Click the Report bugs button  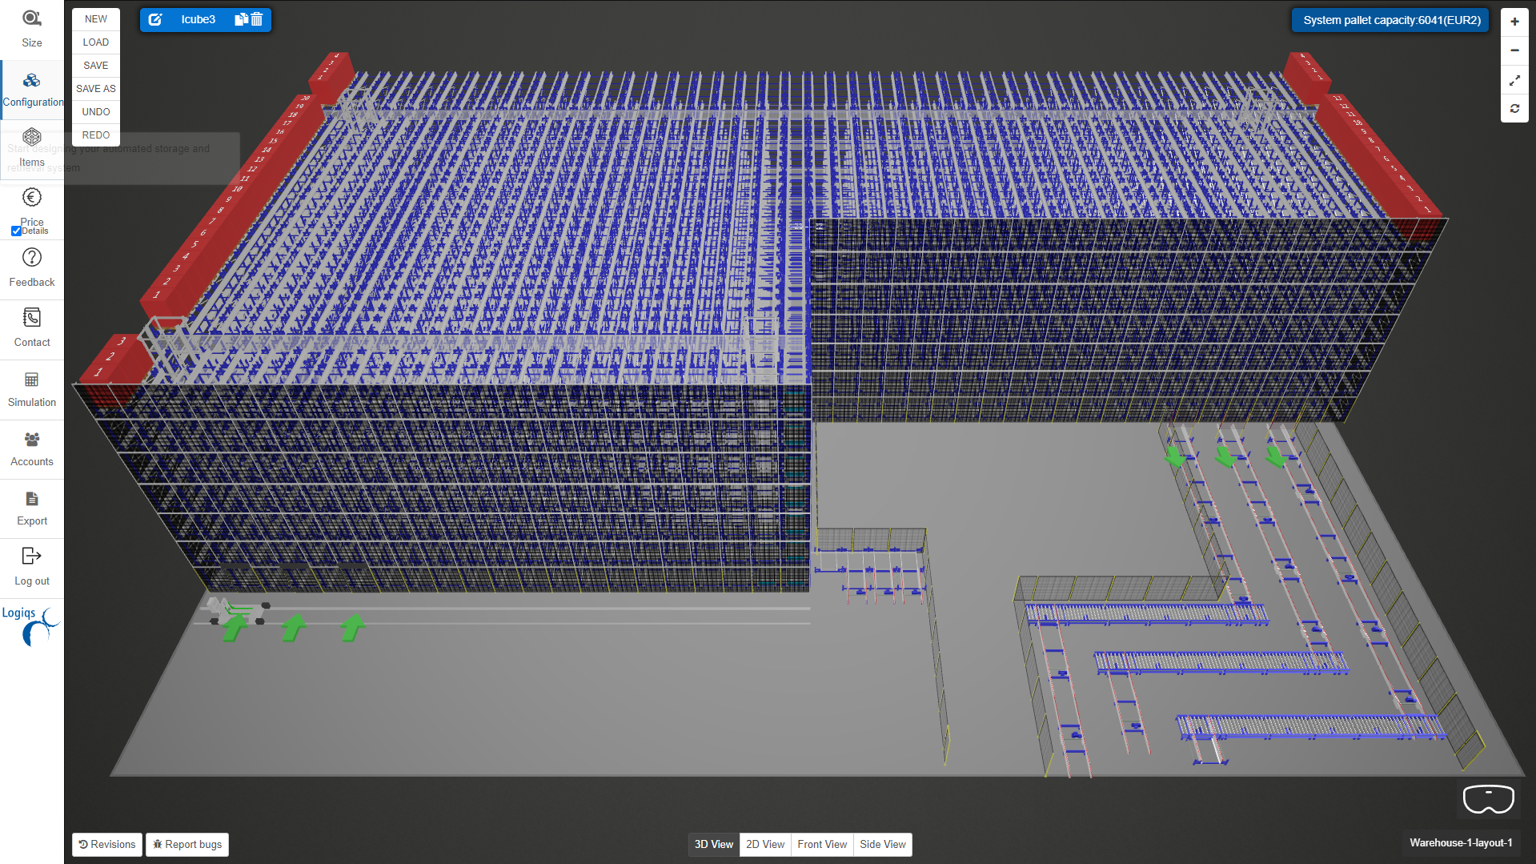pyautogui.click(x=186, y=844)
